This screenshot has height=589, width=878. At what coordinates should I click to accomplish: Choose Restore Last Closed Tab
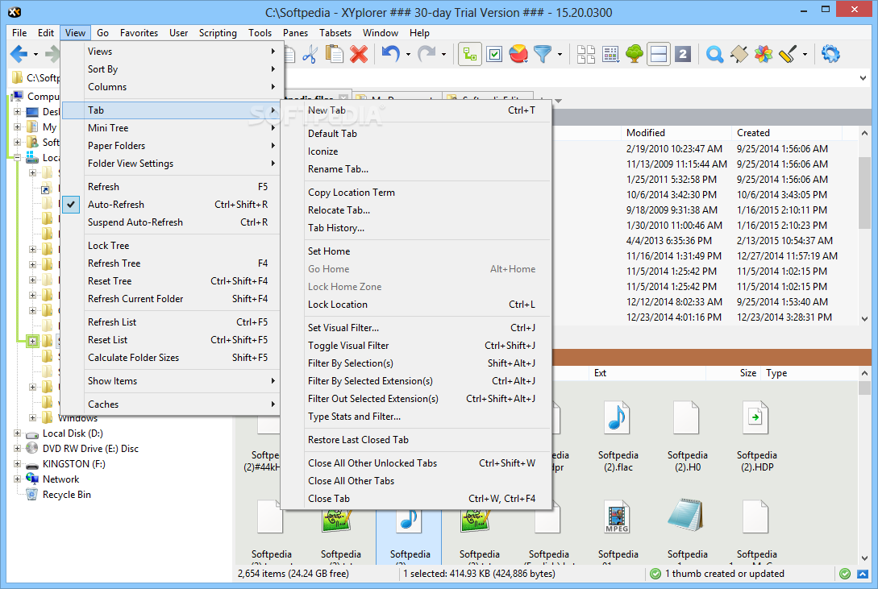[x=416, y=440]
